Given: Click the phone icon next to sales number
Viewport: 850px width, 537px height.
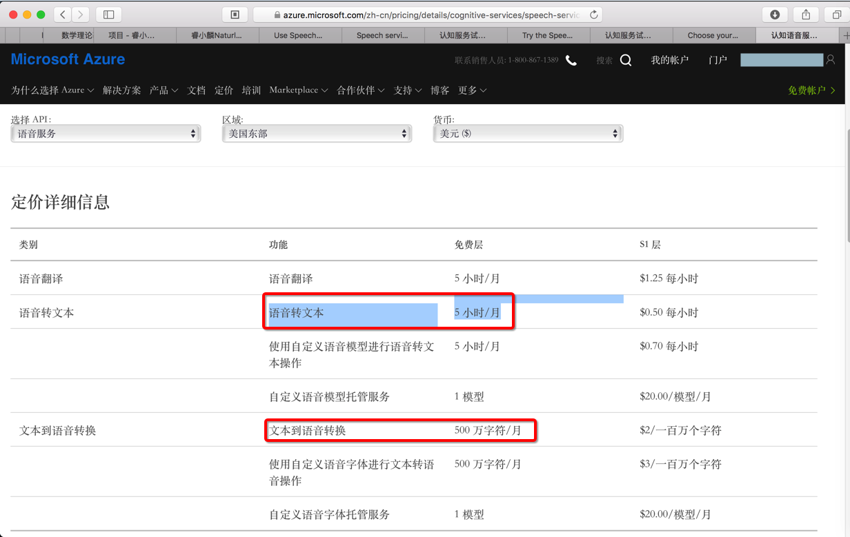Looking at the screenshot, I should [x=571, y=61].
